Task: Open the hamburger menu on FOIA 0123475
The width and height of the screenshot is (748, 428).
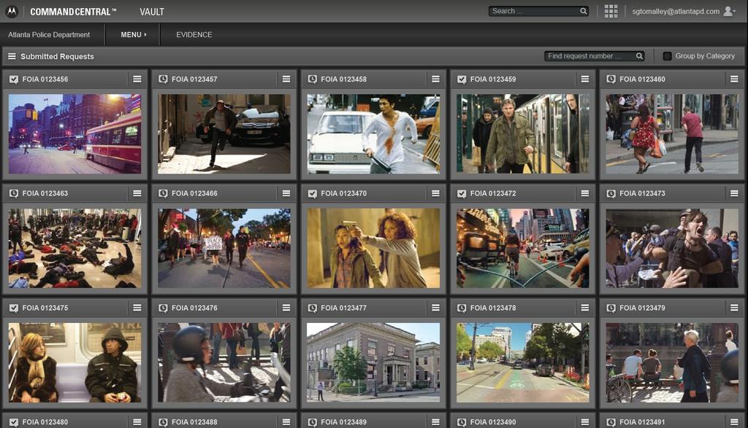Action: [x=137, y=308]
